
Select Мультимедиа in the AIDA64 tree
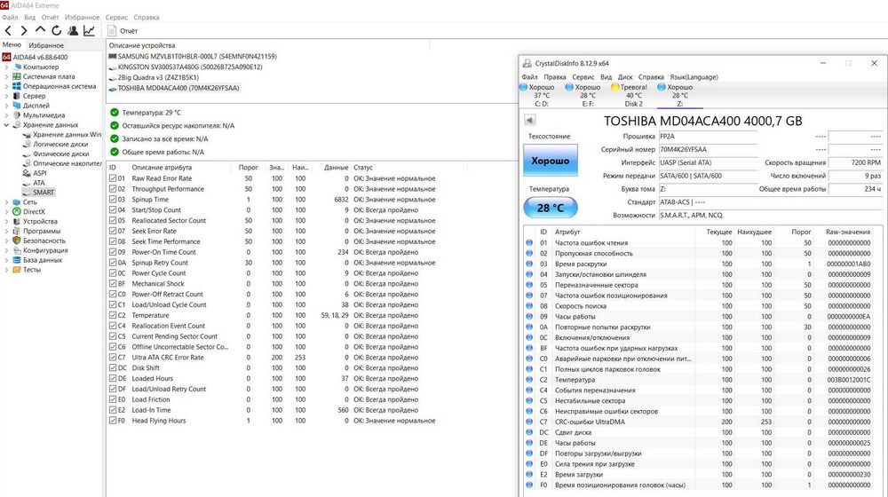point(44,114)
